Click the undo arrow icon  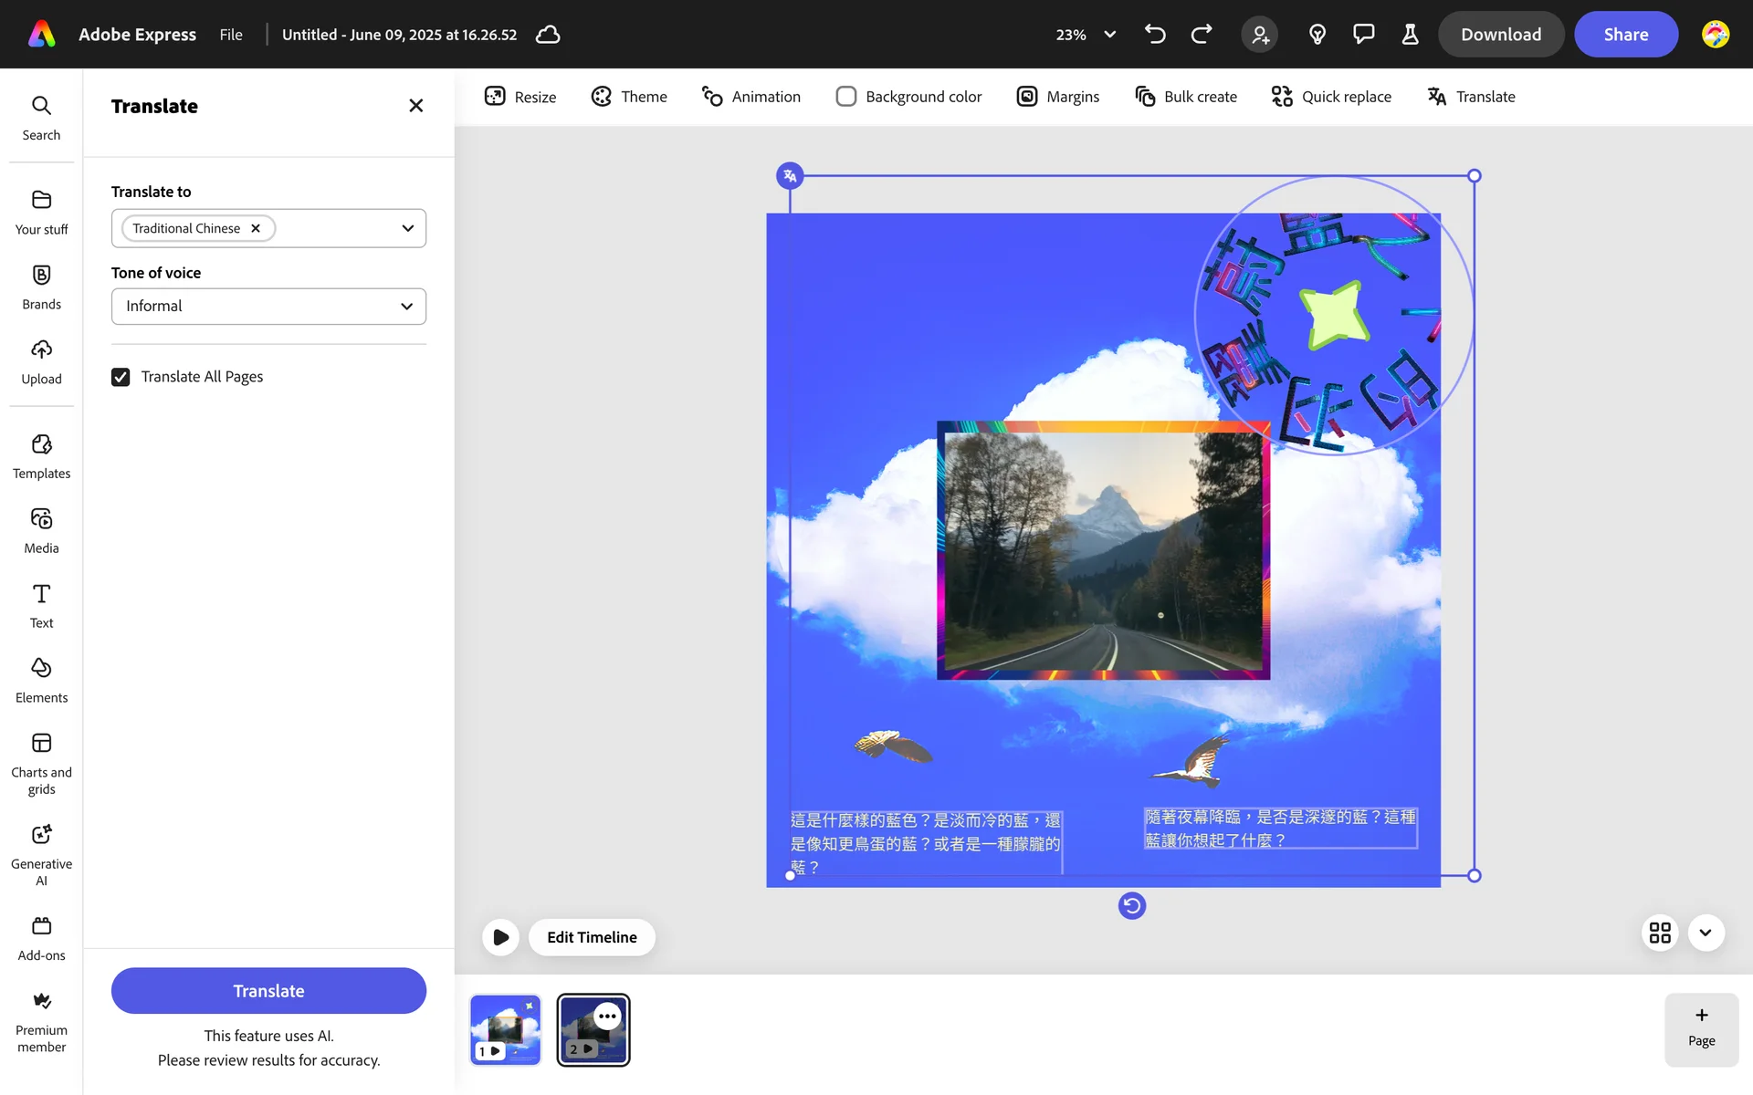[1155, 35]
